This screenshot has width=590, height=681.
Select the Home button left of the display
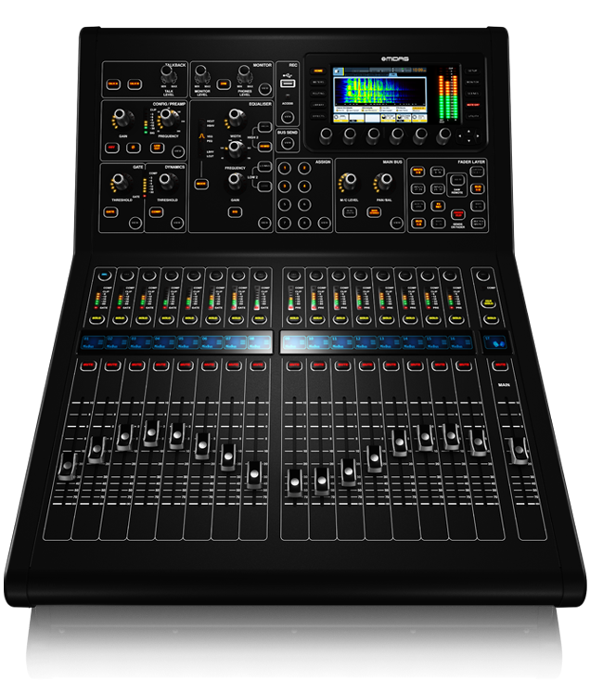coord(318,69)
